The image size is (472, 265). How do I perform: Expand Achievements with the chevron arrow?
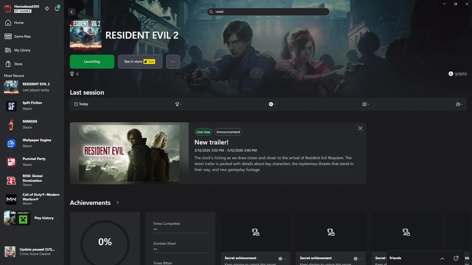pyautogui.click(x=118, y=202)
